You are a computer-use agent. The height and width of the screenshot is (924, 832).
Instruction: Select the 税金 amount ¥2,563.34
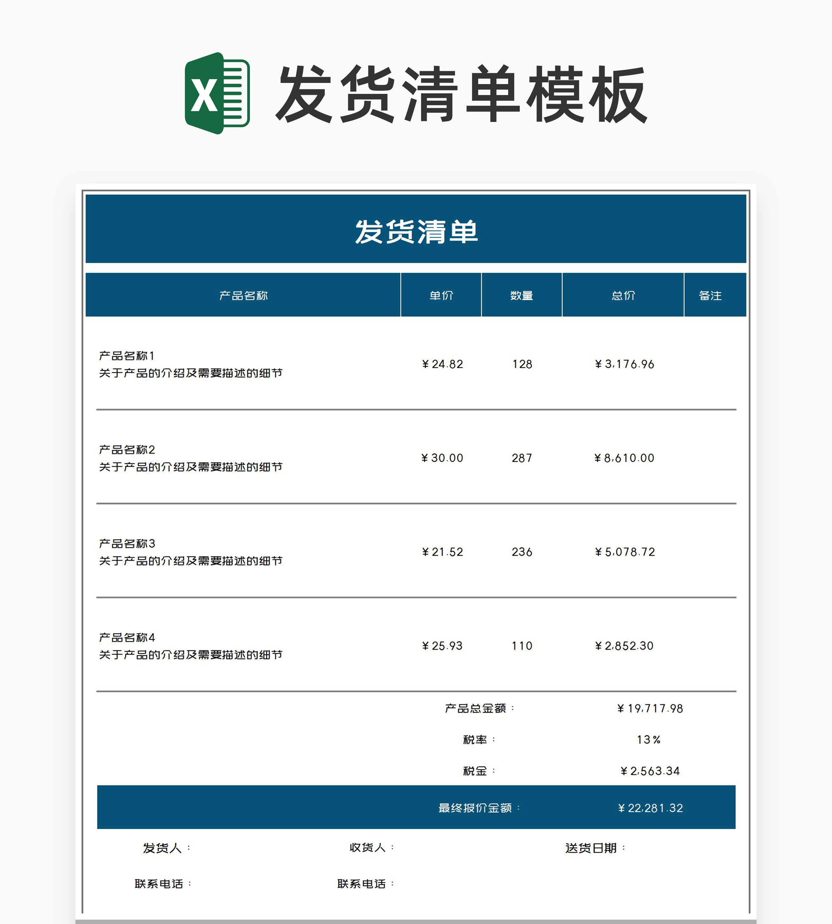[x=650, y=771]
